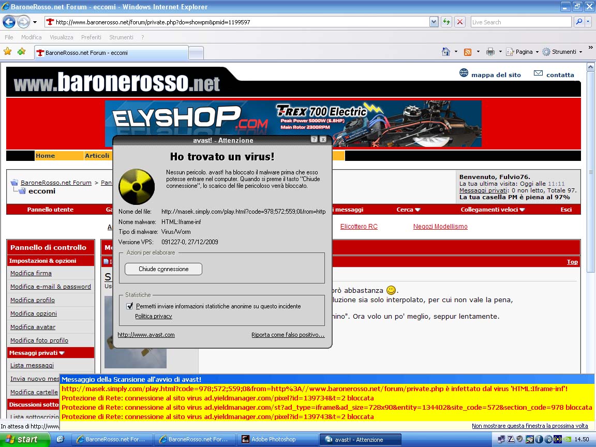Uncheck anonymous statistics checkbox in avast dialog
Image resolution: width=596 pixels, height=447 pixels.
130,306
